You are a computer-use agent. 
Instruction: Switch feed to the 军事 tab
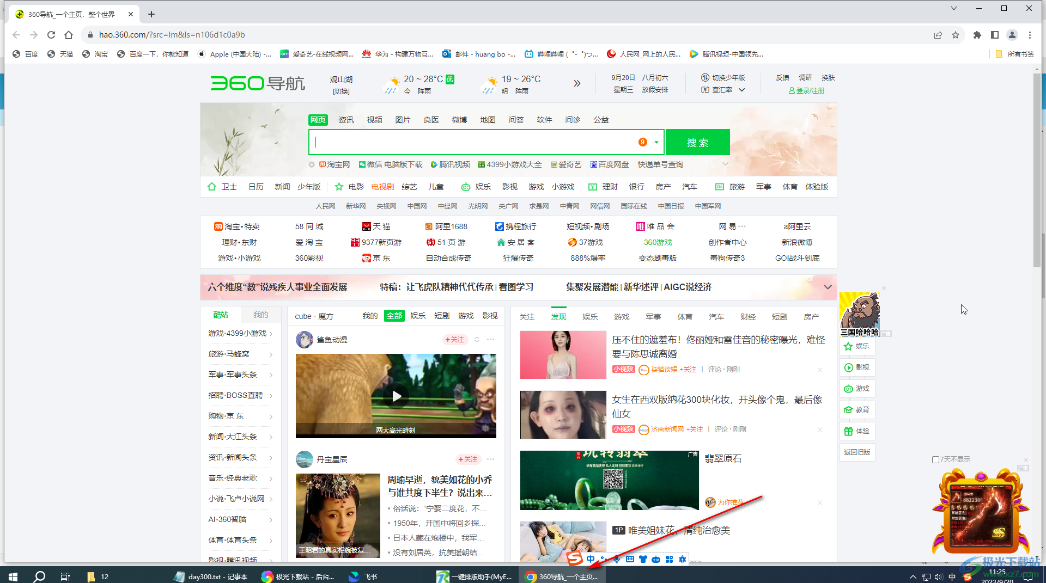click(x=653, y=317)
